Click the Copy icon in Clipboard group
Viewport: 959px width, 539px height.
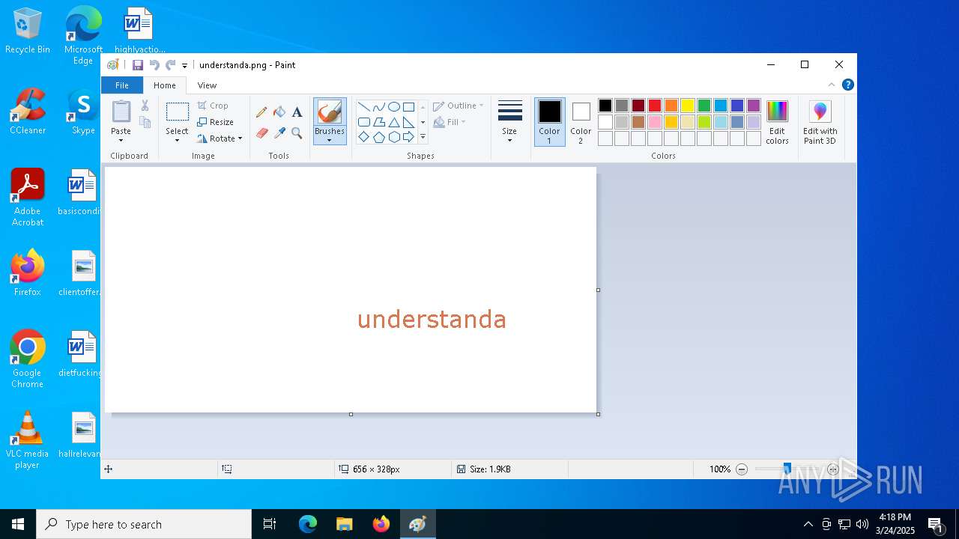coord(145,122)
